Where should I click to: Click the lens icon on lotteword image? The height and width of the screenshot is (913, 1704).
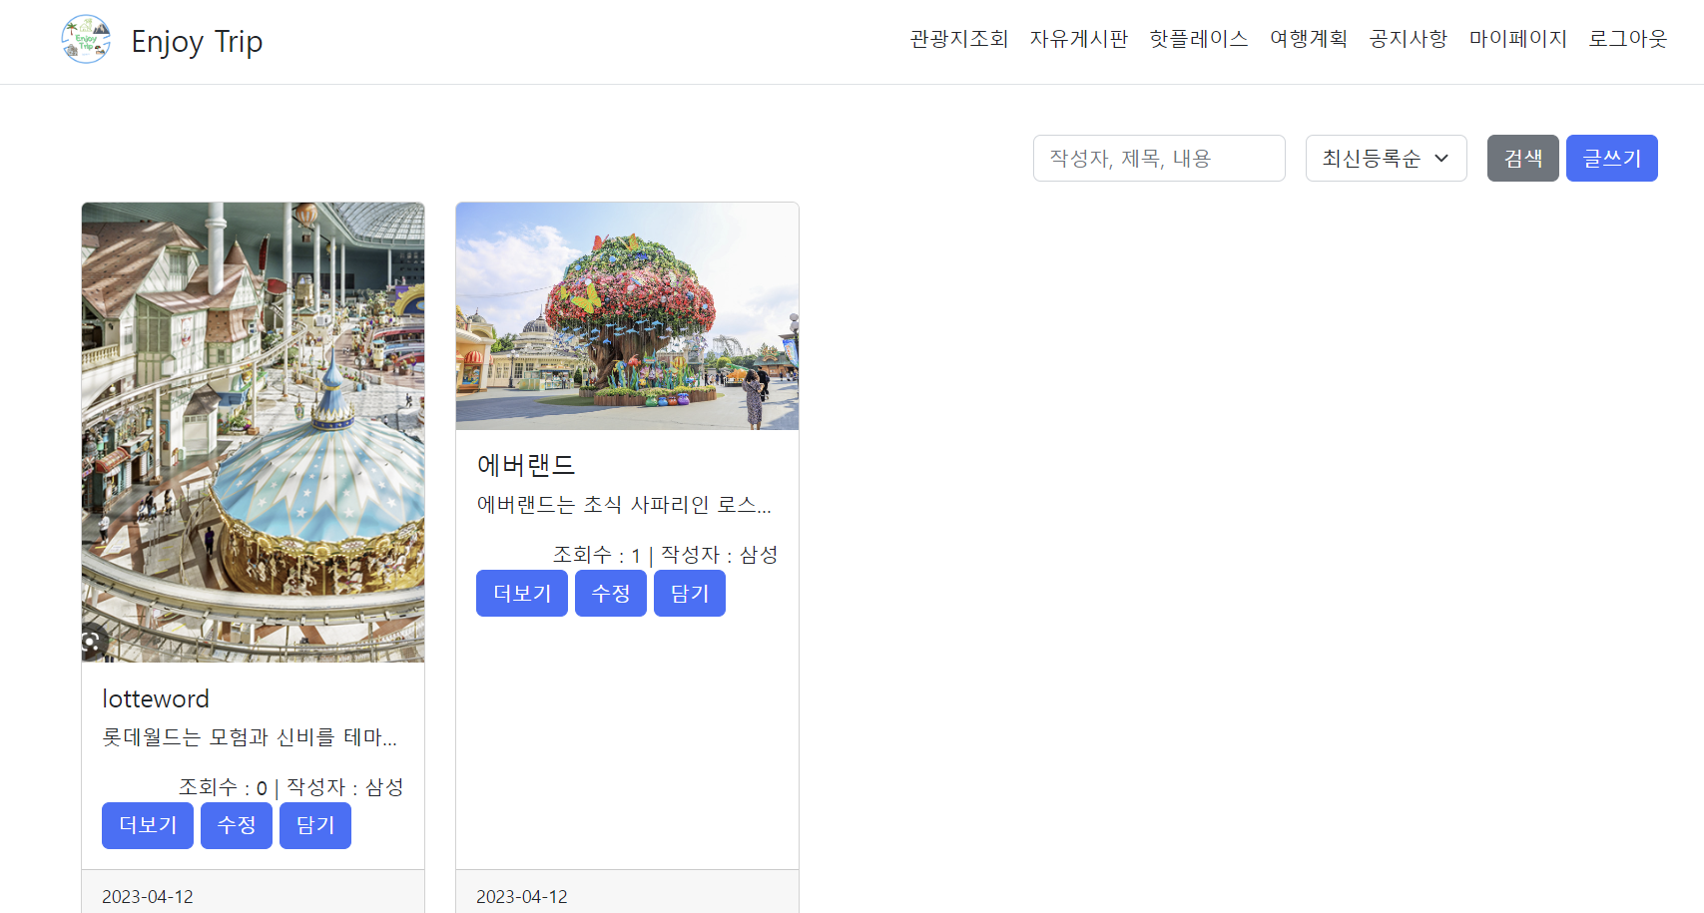click(x=92, y=642)
